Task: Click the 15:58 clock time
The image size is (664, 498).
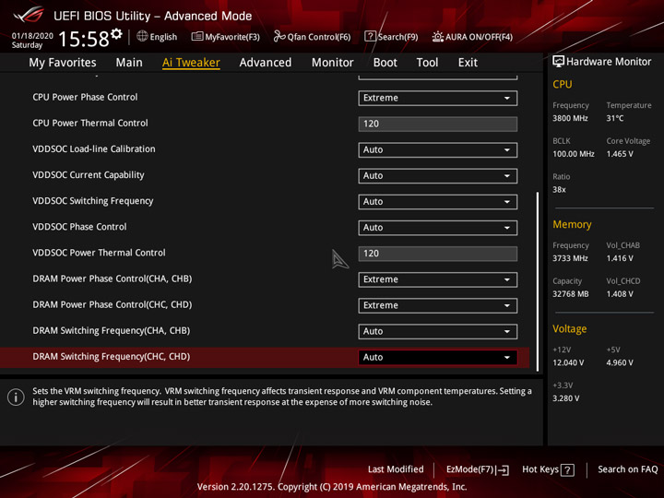Action: point(84,39)
